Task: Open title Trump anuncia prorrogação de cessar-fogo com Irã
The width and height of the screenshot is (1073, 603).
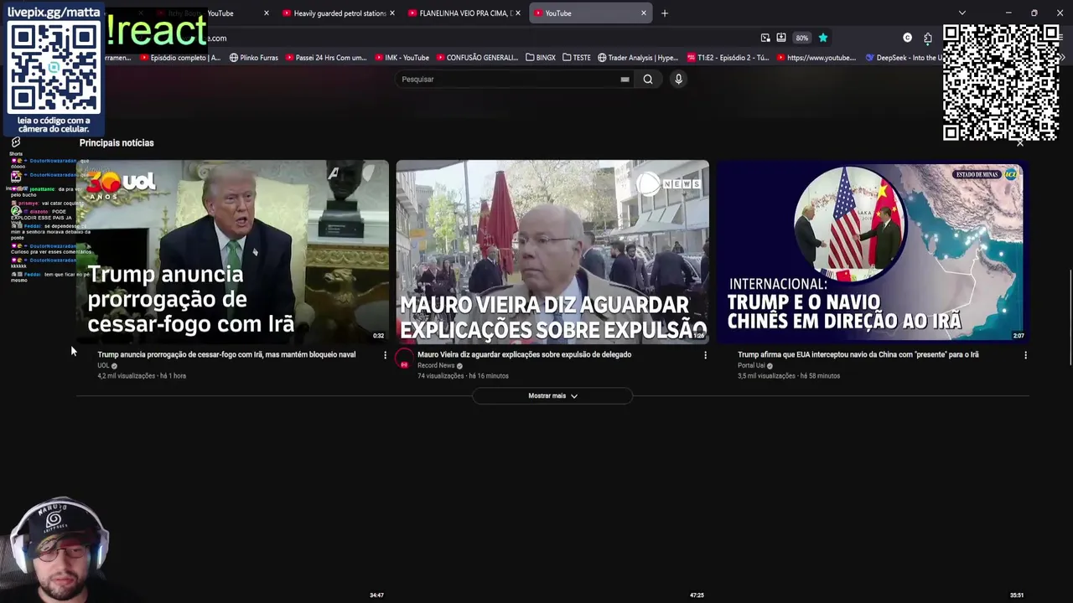Action: tap(226, 354)
